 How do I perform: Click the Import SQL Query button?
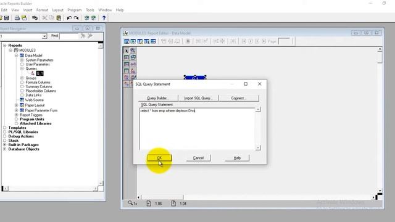click(198, 98)
